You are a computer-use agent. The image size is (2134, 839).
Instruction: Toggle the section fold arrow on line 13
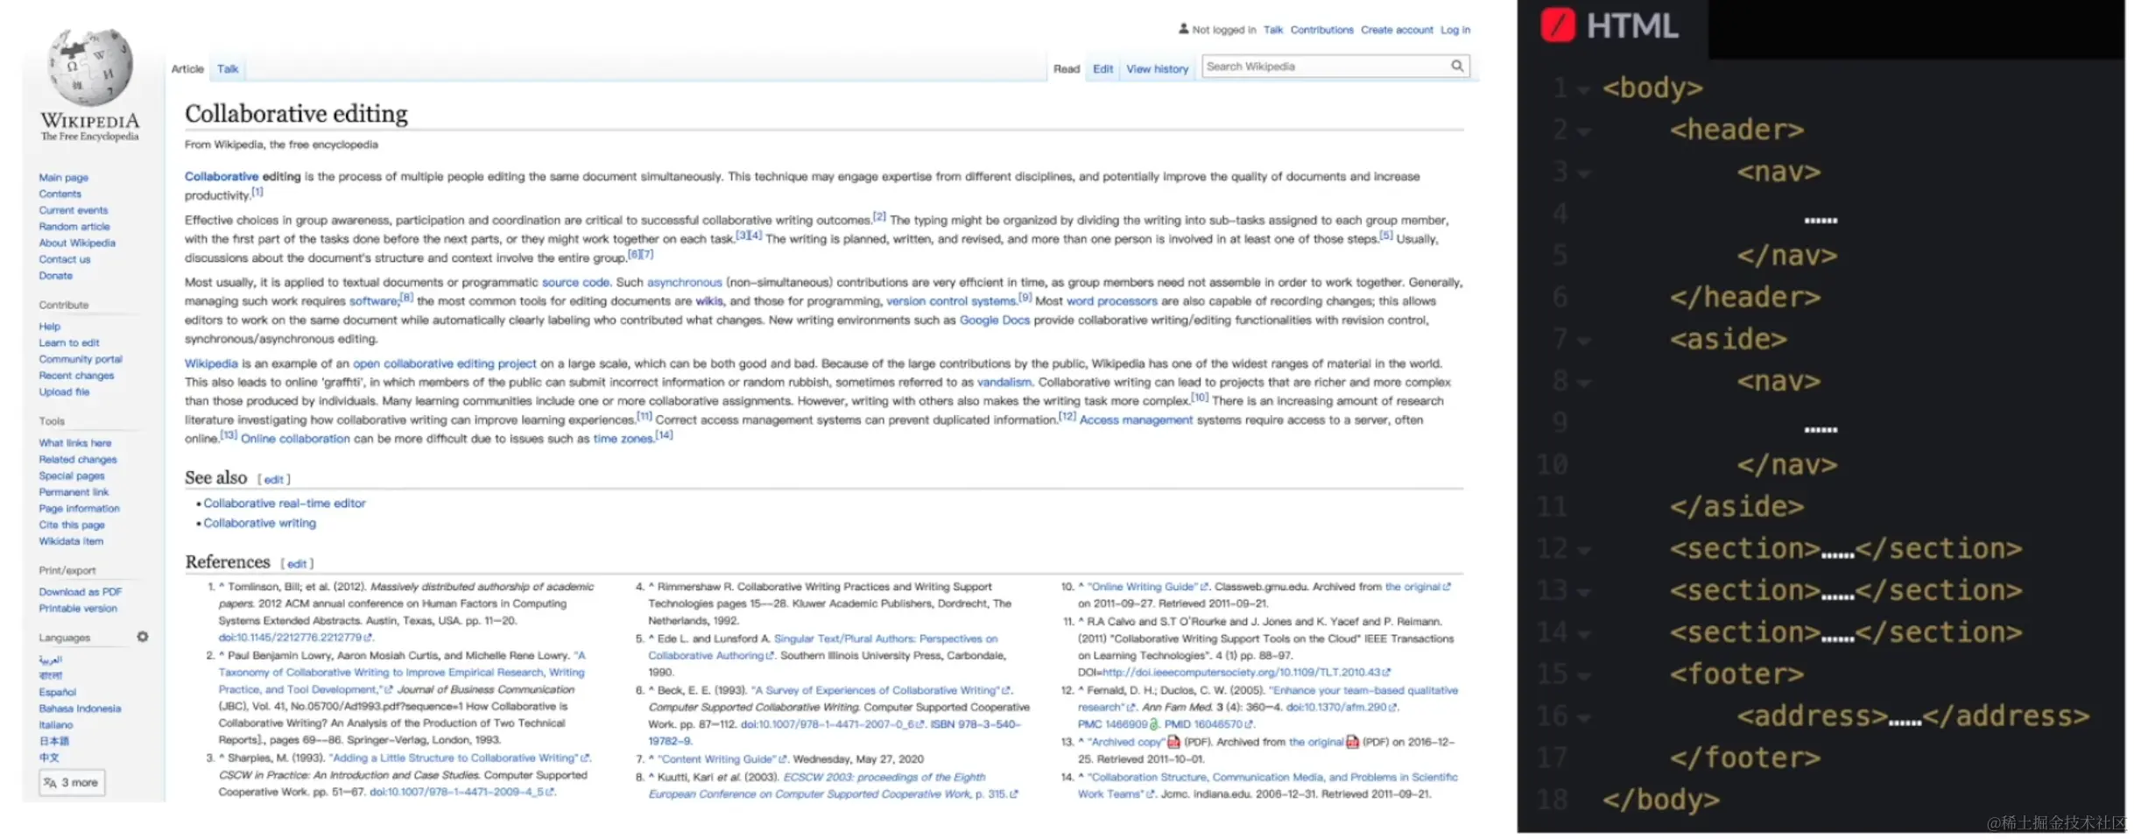click(1583, 593)
